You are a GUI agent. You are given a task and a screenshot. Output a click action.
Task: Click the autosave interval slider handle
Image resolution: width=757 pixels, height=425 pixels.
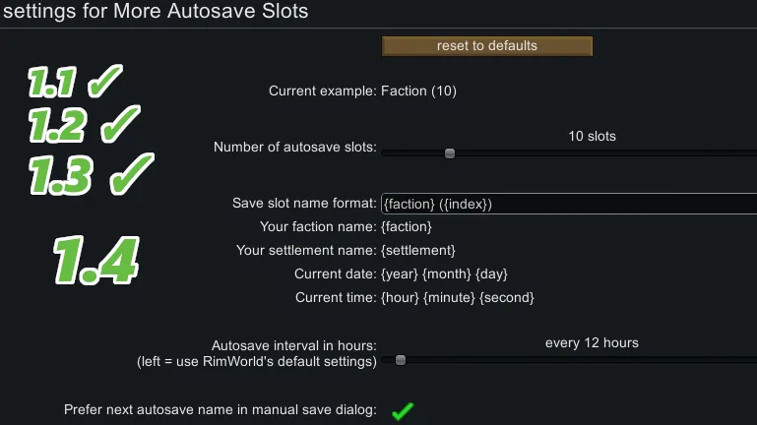pos(401,360)
